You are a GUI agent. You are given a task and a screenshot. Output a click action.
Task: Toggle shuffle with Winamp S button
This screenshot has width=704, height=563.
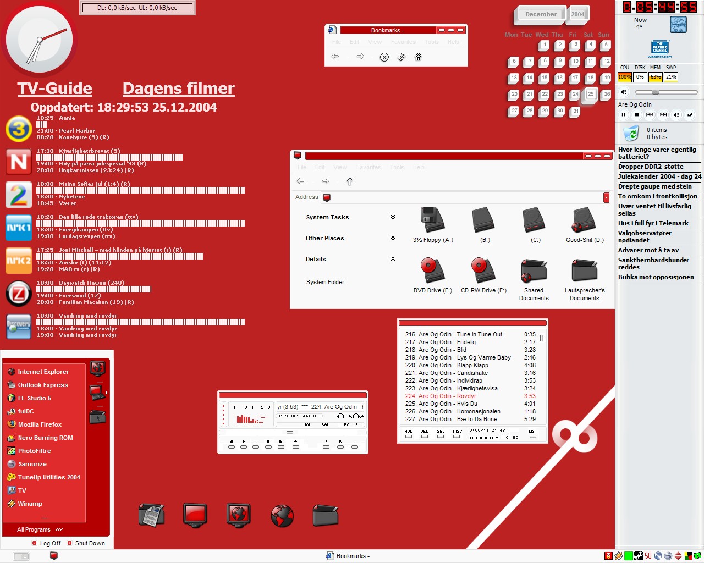tap(326, 444)
